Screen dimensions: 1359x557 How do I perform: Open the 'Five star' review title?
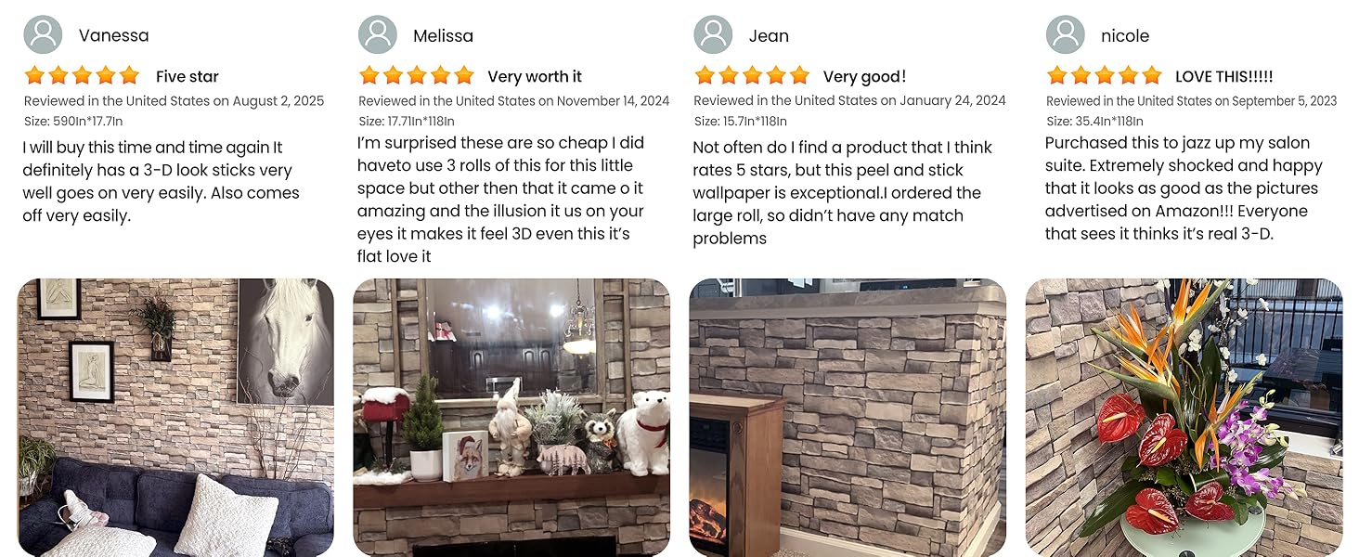188,77
